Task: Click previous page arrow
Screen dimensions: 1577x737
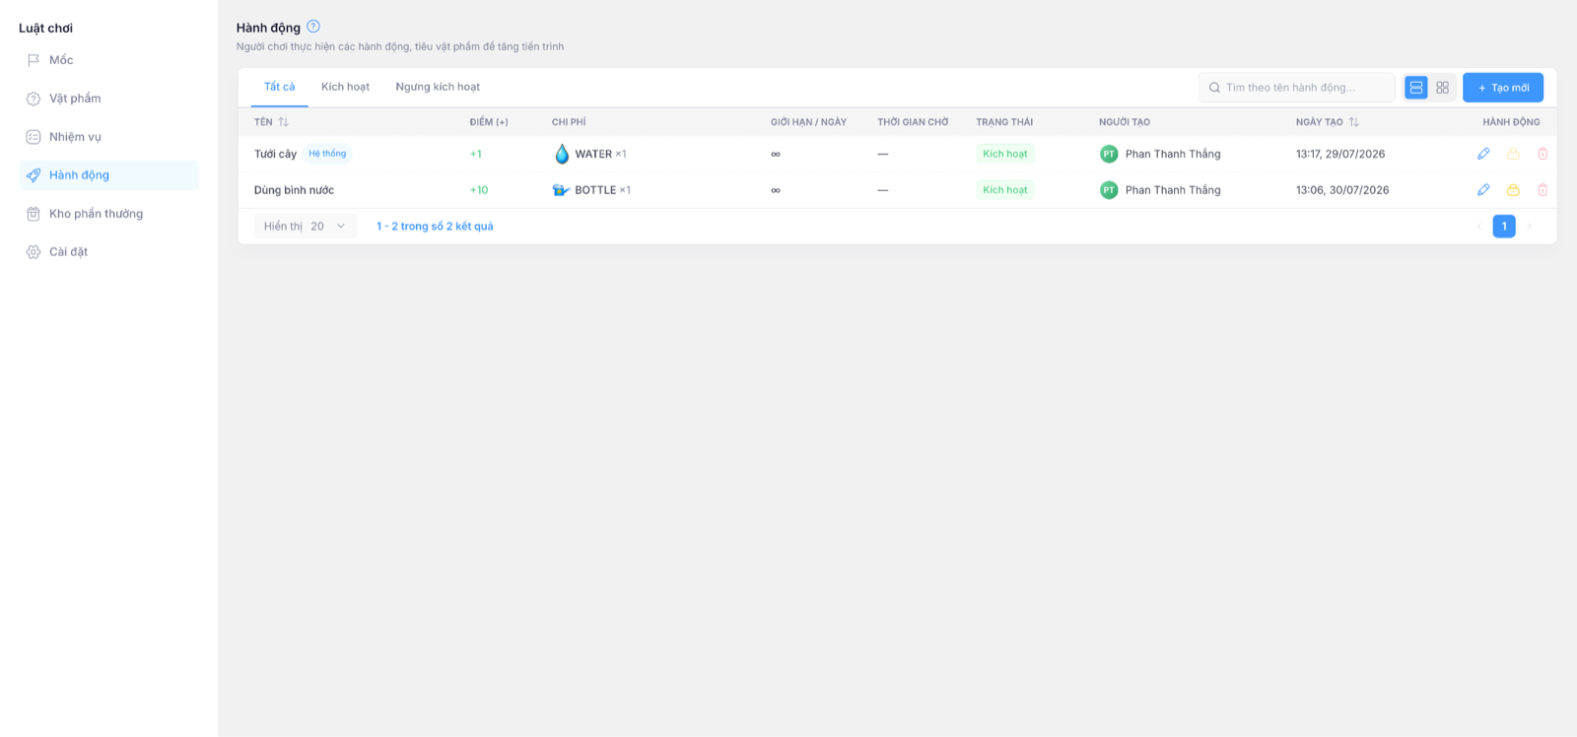Action: 1478,227
